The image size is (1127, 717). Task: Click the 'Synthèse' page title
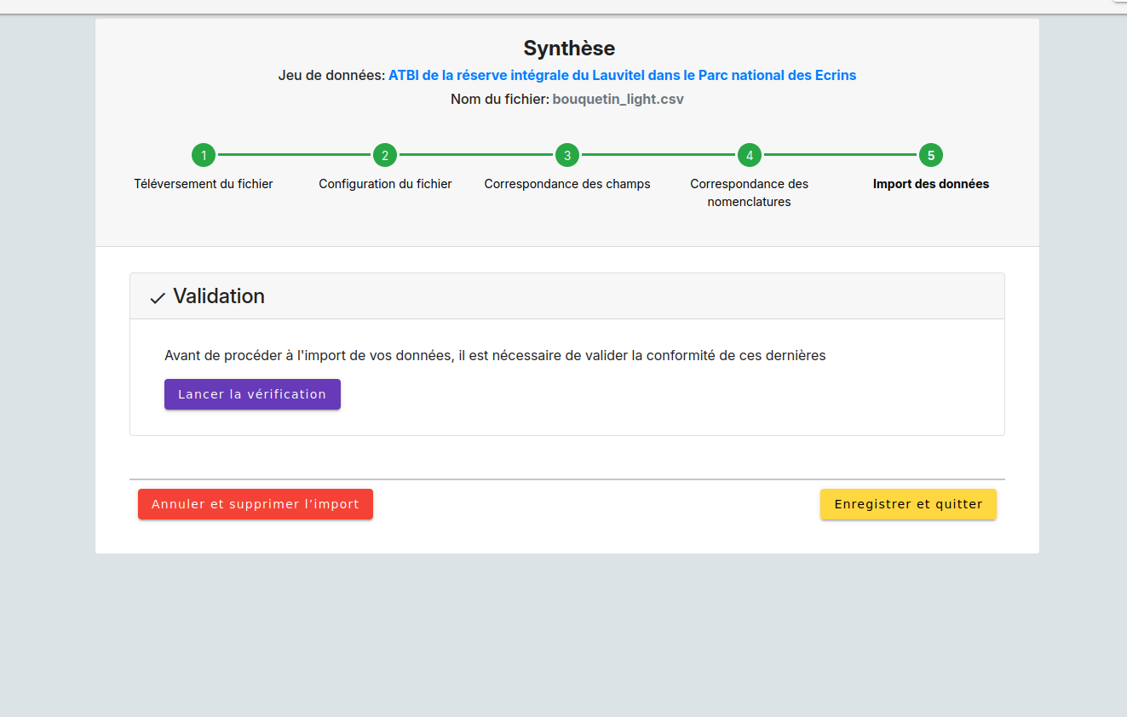(569, 48)
